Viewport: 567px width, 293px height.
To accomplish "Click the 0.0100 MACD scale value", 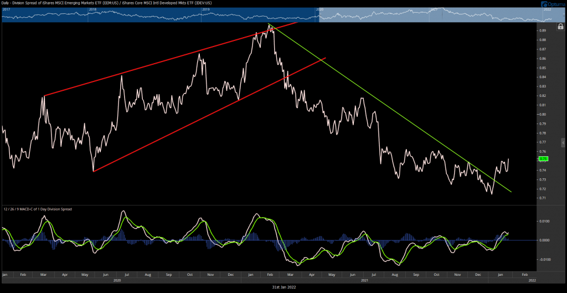I will coord(545,221).
